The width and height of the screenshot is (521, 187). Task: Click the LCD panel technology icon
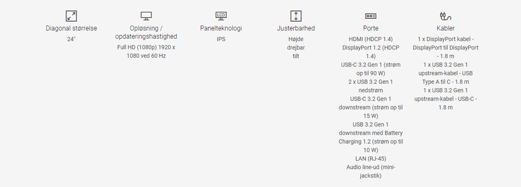point(221,16)
